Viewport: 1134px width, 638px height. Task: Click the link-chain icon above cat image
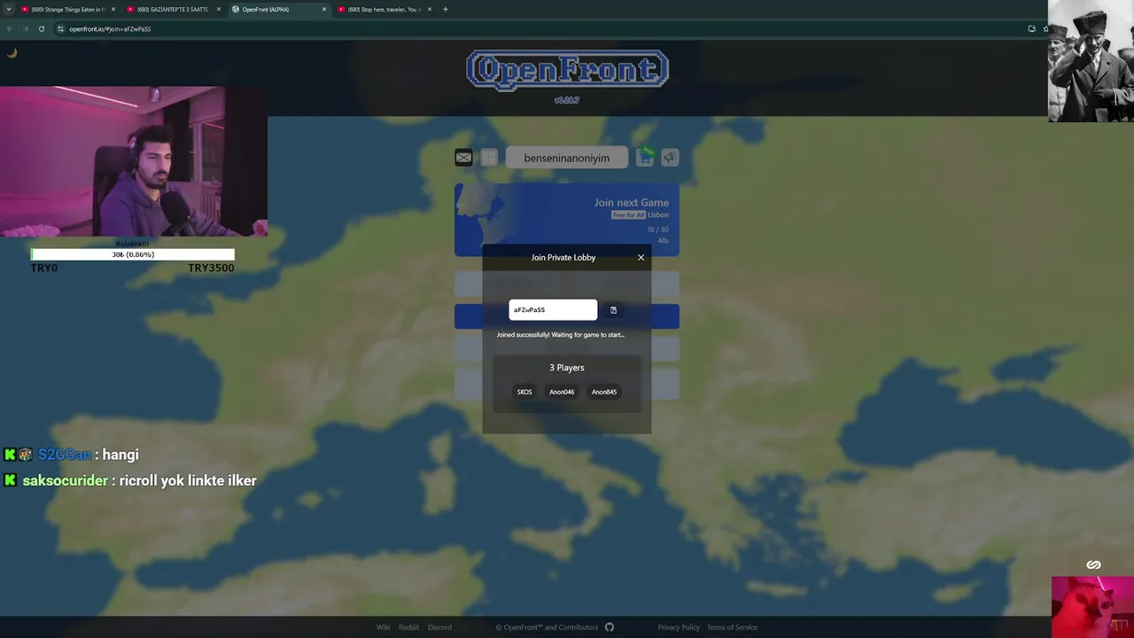click(x=1093, y=565)
